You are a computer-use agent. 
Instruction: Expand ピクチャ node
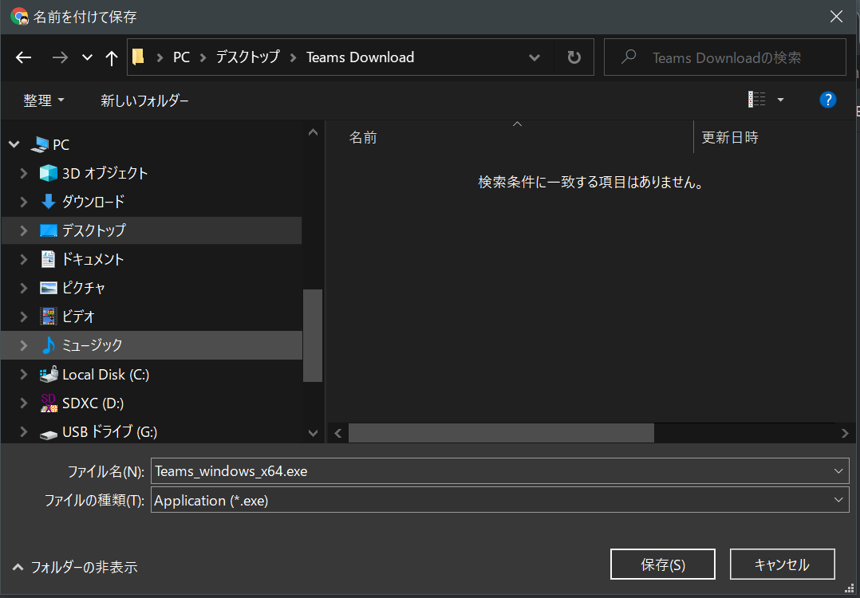click(x=24, y=288)
